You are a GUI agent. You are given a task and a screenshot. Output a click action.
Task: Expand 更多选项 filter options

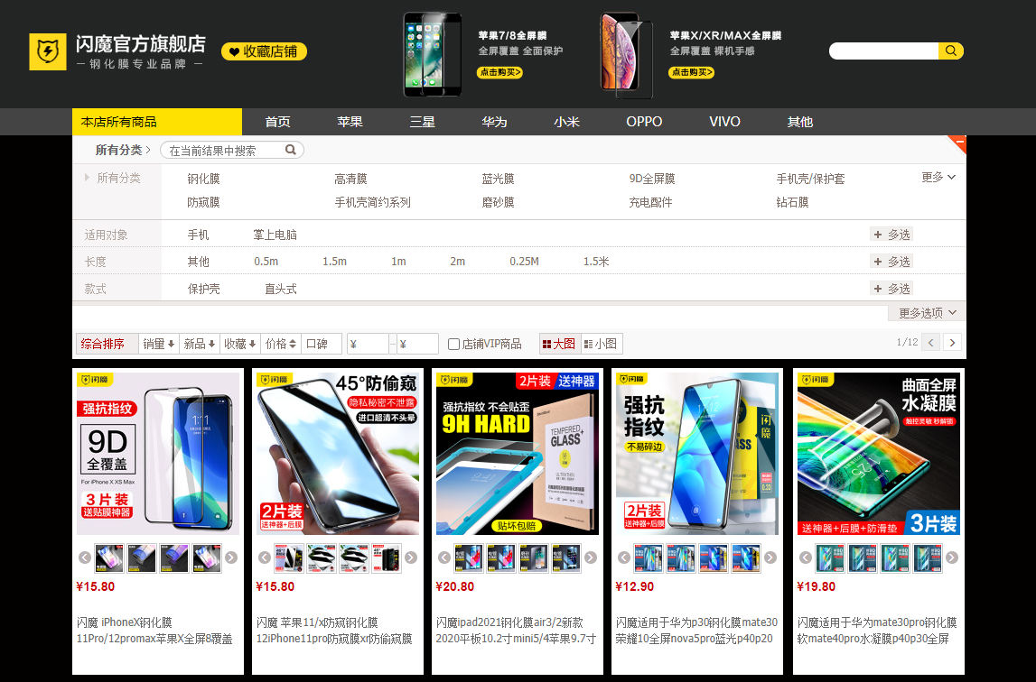coord(928,313)
